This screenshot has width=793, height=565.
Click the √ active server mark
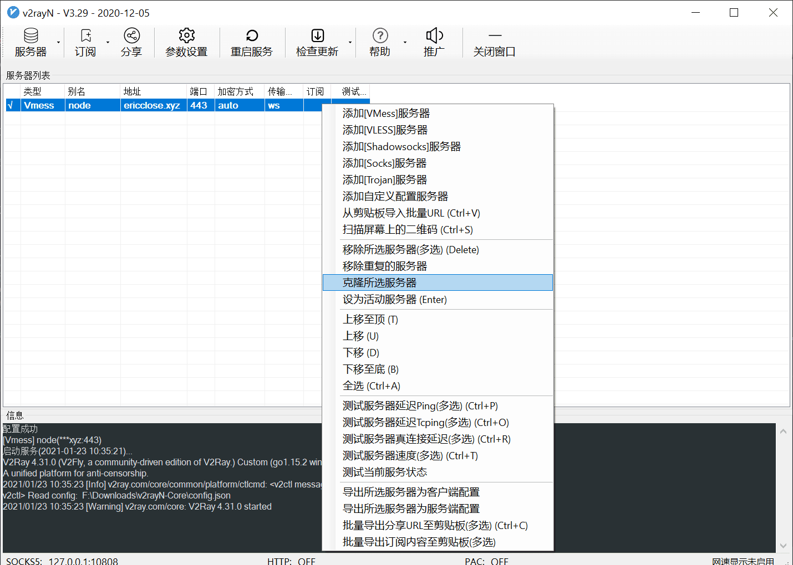click(x=10, y=105)
